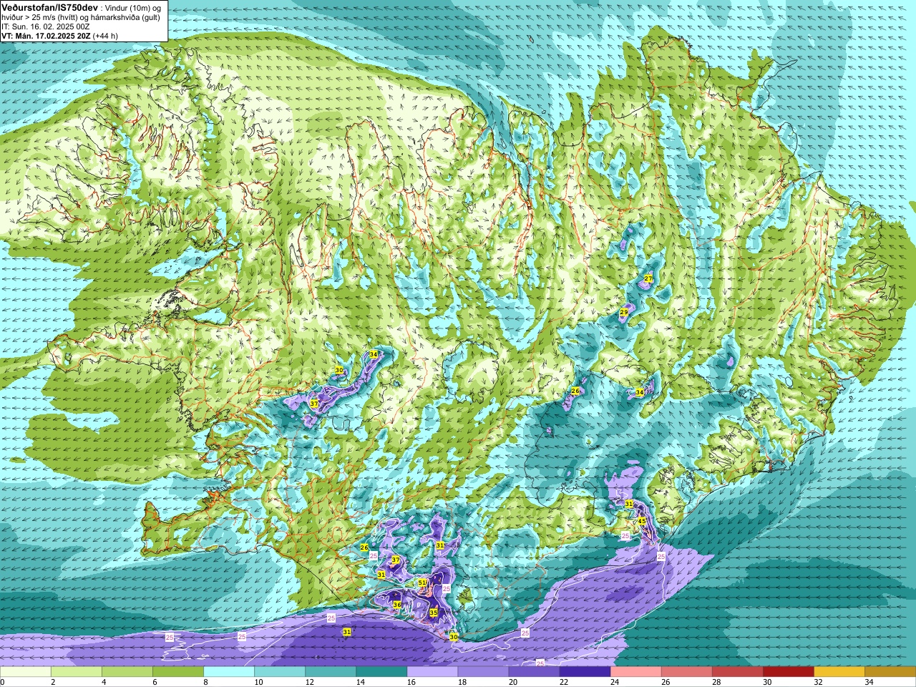
Task: Pick the 4–6 m/s green legend swatch
Action: coord(127,671)
